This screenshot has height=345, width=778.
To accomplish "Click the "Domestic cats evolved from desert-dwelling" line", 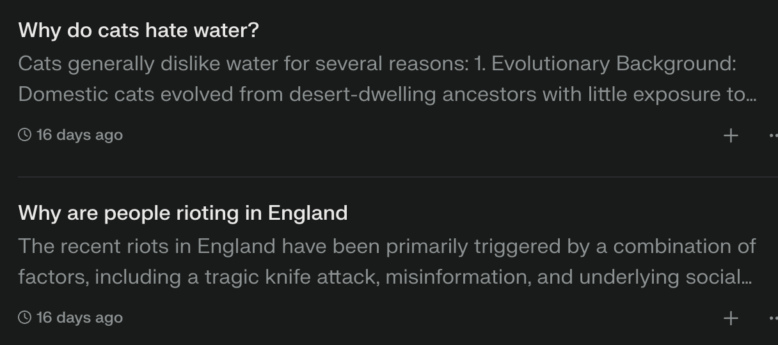I will 388,95.
